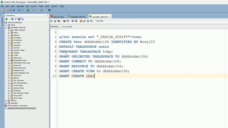The image size is (228, 128).
Task: Open the Edit menu
Action: point(7,6)
